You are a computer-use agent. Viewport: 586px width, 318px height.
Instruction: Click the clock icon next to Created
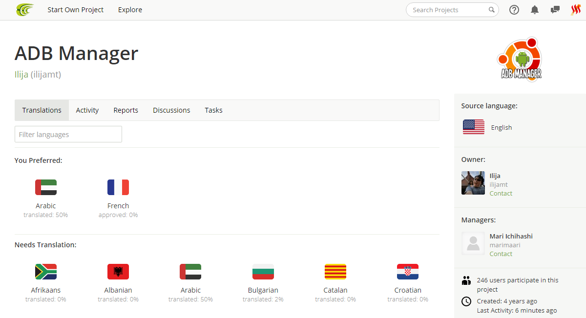point(466,301)
